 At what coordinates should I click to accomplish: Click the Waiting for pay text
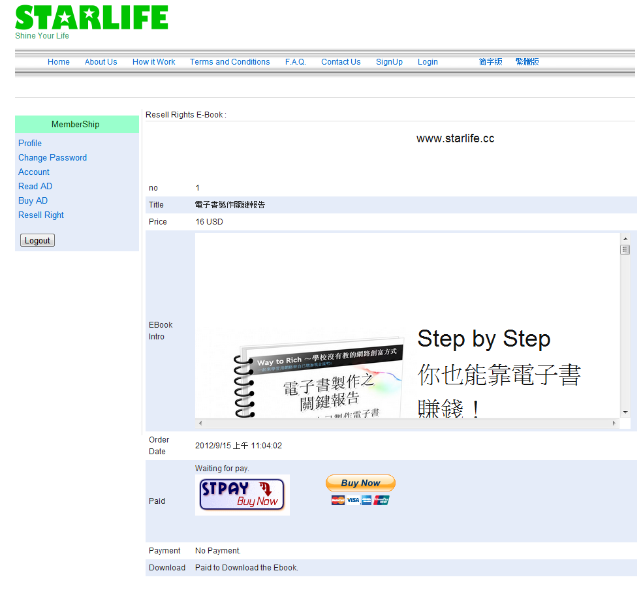(222, 469)
